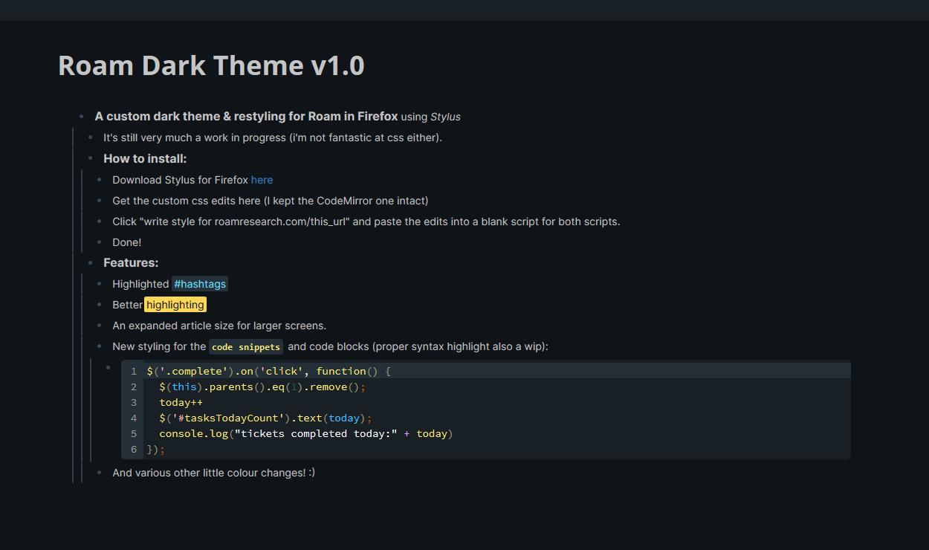This screenshot has width=929, height=550.
Task: Click the #hashtags tag
Action: (x=200, y=284)
